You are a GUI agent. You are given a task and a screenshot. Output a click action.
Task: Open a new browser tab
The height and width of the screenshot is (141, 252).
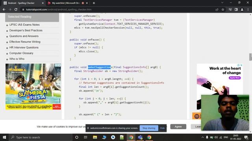click(94, 3)
